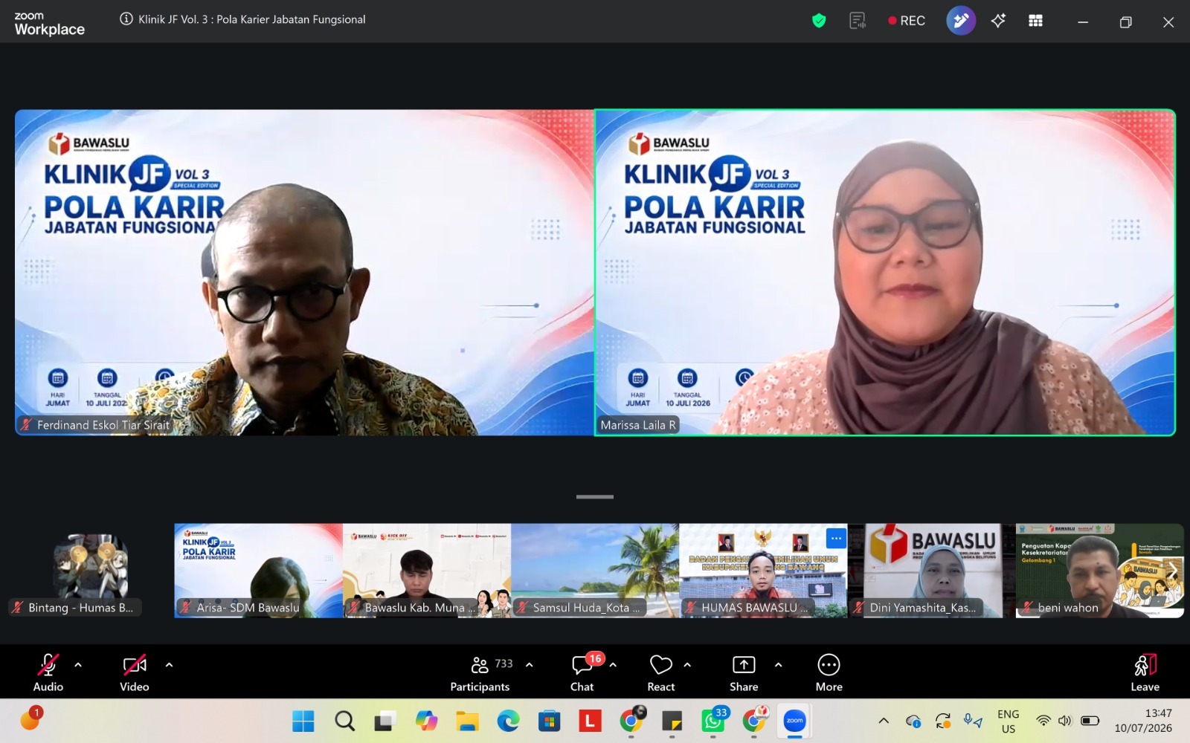The image size is (1190, 743).
Task: Click the green encryption shield icon
Action: click(819, 21)
